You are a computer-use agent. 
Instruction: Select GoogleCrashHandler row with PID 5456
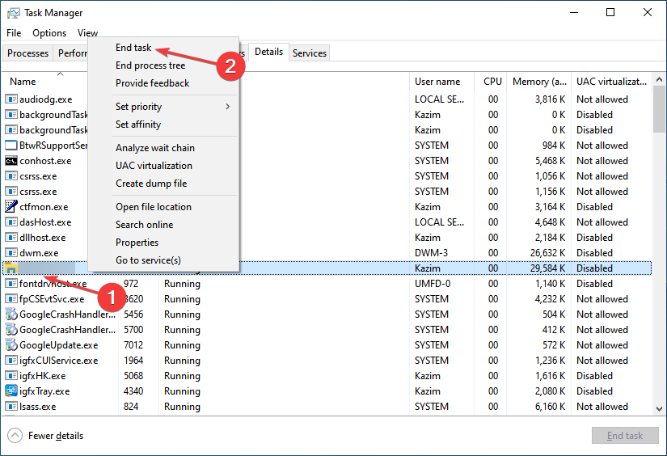(x=327, y=315)
